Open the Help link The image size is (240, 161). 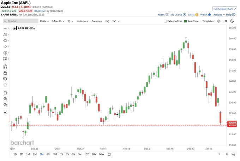tap(230, 15)
